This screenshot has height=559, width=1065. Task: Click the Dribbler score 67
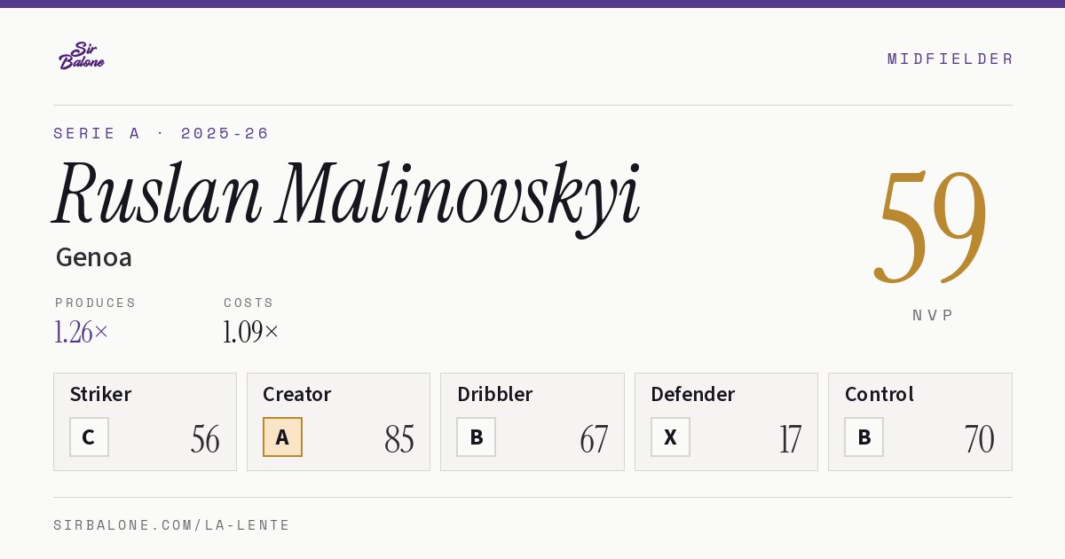(x=594, y=439)
